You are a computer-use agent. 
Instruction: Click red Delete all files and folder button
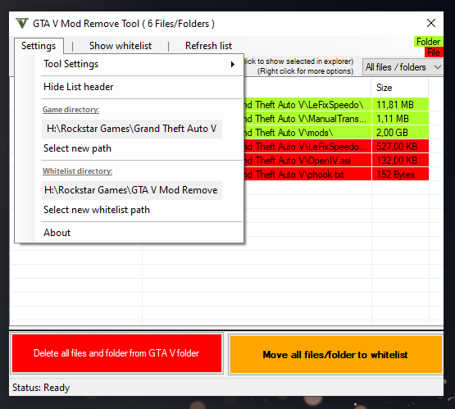point(116,353)
